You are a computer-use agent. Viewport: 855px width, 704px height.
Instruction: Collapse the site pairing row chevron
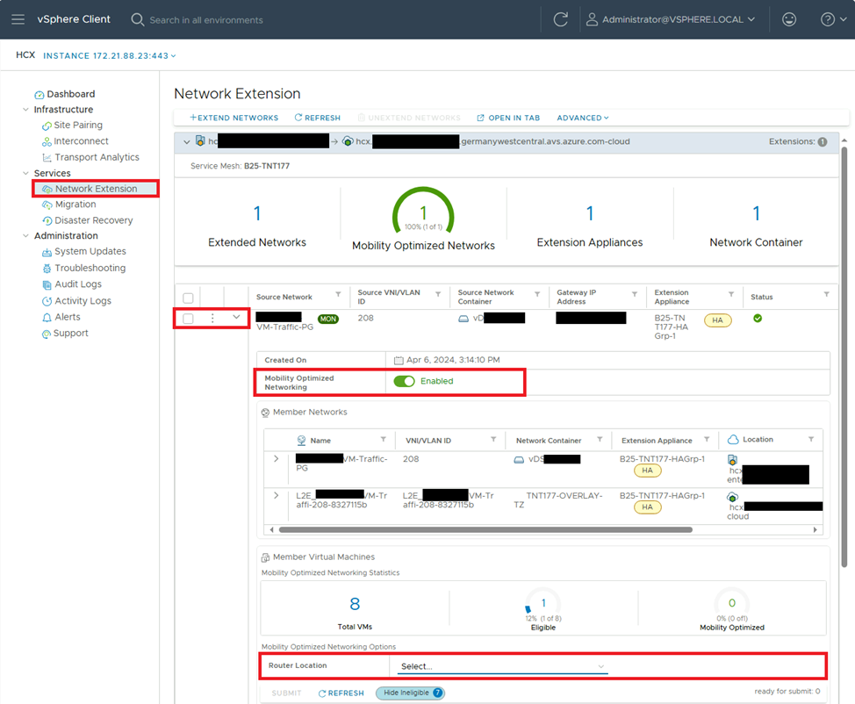tap(186, 142)
